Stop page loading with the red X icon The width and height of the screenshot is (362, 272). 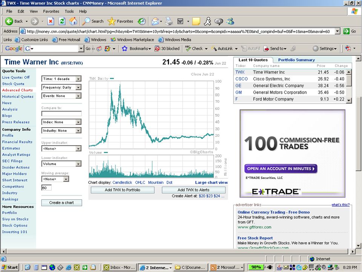click(x=51, y=21)
